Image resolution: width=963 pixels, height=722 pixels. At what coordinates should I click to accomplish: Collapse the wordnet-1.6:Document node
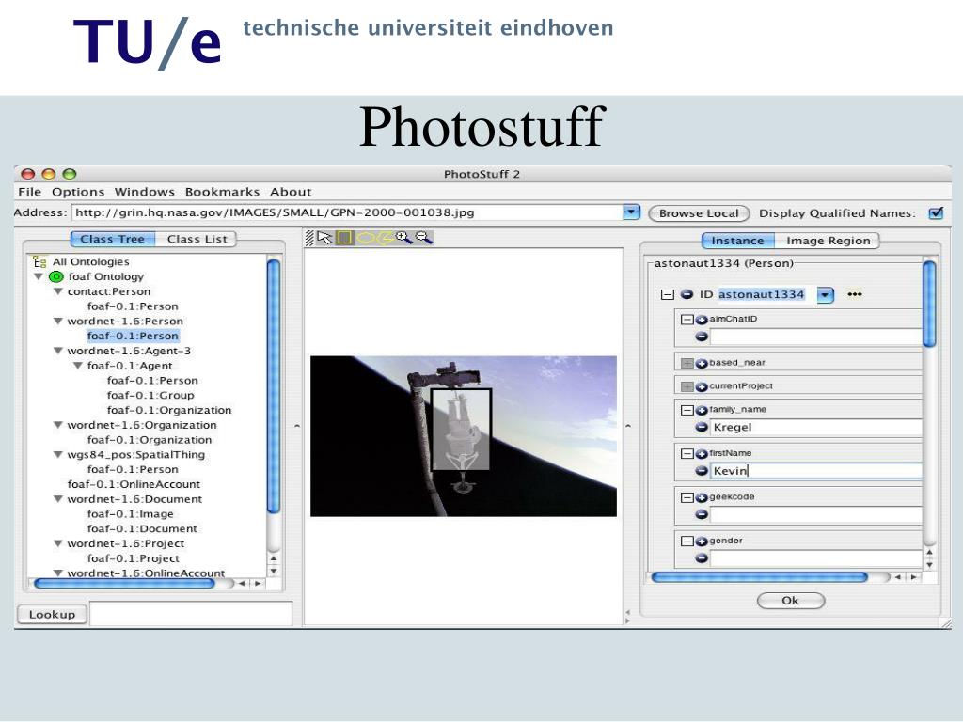pyautogui.click(x=58, y=499)
